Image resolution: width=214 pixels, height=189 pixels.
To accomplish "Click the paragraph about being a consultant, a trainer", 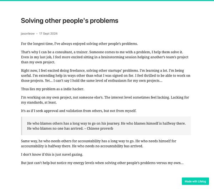I will point(105,57).
